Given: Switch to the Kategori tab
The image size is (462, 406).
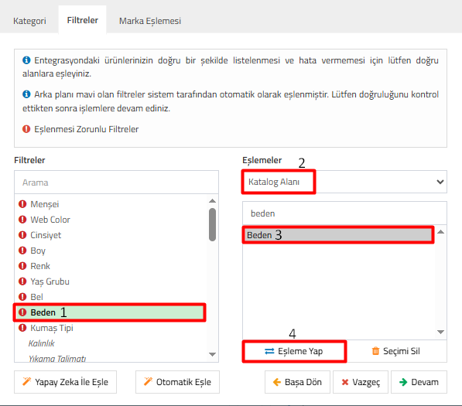Looking at the screenshot, I should coord(29,21).
